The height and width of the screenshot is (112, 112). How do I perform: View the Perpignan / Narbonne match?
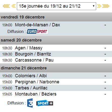(37, 82)
